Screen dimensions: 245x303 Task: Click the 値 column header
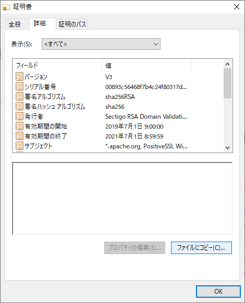pyautogui.click(x=146, y=66)
